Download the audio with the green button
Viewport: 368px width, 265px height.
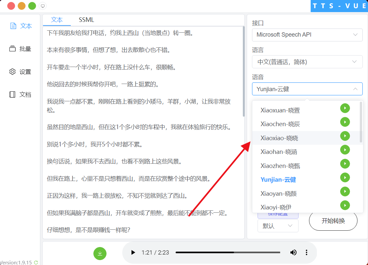tap(100, 253)
